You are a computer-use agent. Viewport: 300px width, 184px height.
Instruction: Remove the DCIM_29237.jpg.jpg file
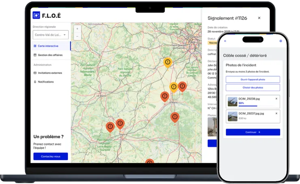pyautogui.click(x=276, y=113)
